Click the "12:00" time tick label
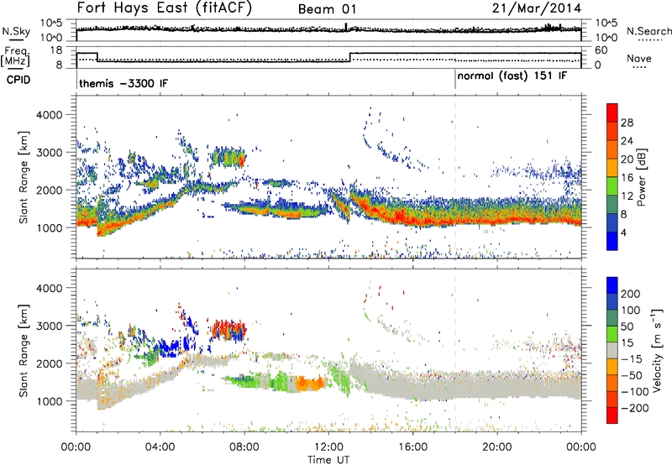 [328, 447]
